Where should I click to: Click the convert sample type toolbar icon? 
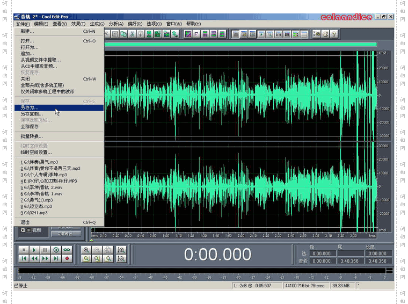[175, 34]
